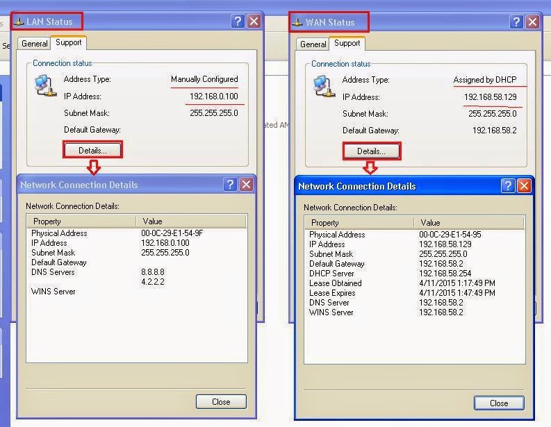Image resolution: width=551 pixels, height=427 pixels.
Task: Click 192.168.0.100 in LAN Connection status
Action: [214, 97]
